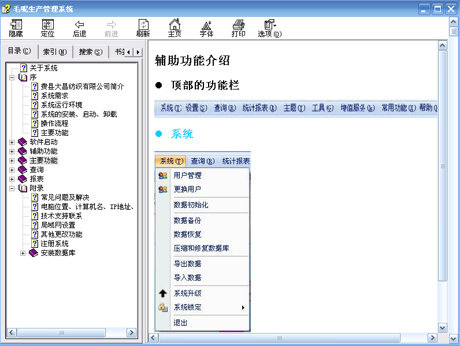This screenshot has width=460, height=346.
Task: Click the top function bar image
Action: tap(296, 108)
